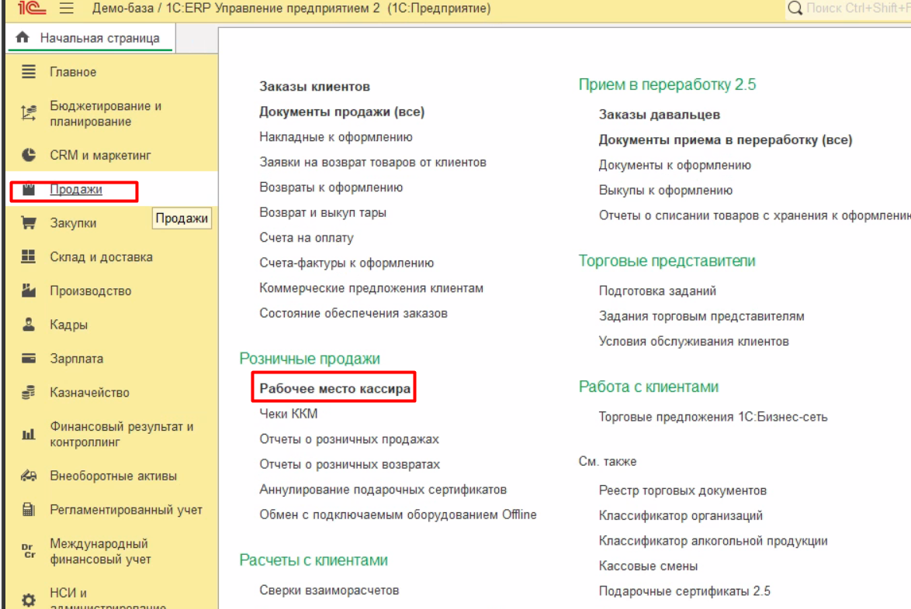
Task: Click the Главное section menu icon
Action: (29, 72)
